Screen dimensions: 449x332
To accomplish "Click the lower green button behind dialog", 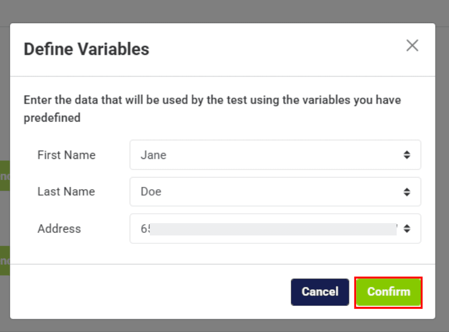I will 4,260.
